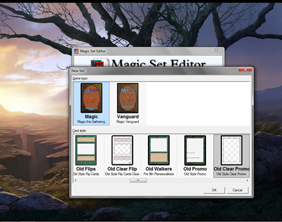Click the 'Pre 8th Planeswalkers' description
The width and height of the screenshot is (282, 222).
tap(159, 174)
